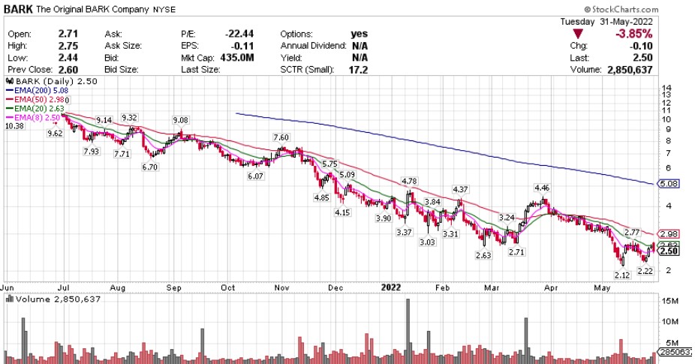Viewport: 695px width, 364px height.
Task: Click the Annual Dividend label
Action: [x=314, y=46]
